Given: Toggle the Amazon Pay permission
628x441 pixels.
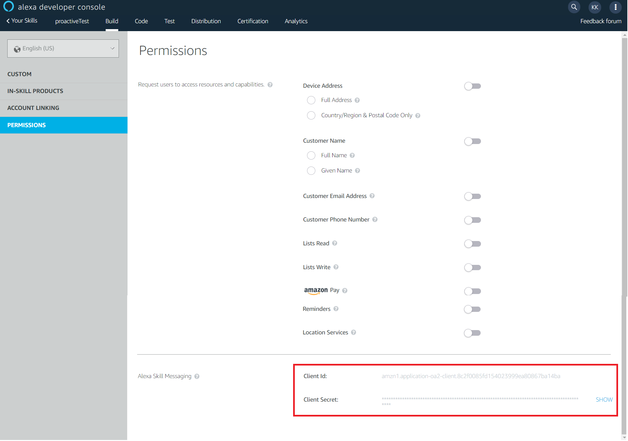Looking at the screenshot, I should (x=472, y=291).
